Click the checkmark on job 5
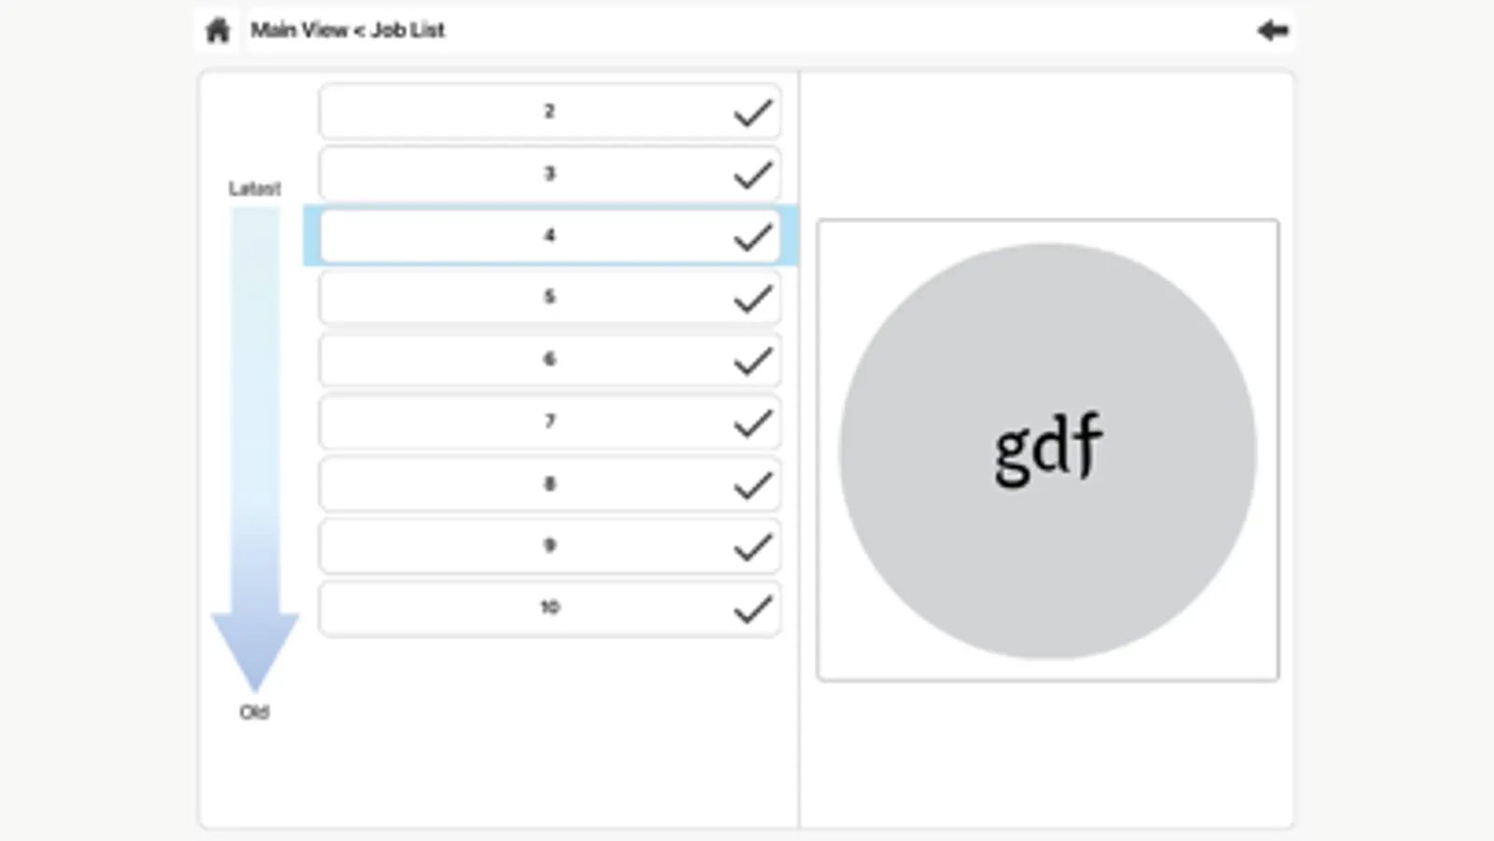The image size is (1494, 841). tap(752, 299)
